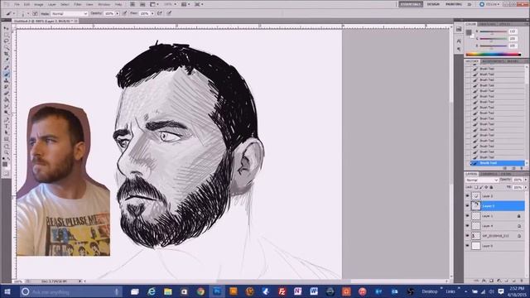Delete layer with trash icon in Layers panel
This screenshot has height=298, width=530.
click(522, 281)
